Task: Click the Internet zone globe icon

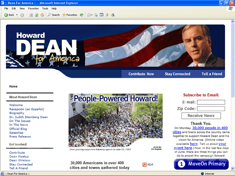Action: 202,173
